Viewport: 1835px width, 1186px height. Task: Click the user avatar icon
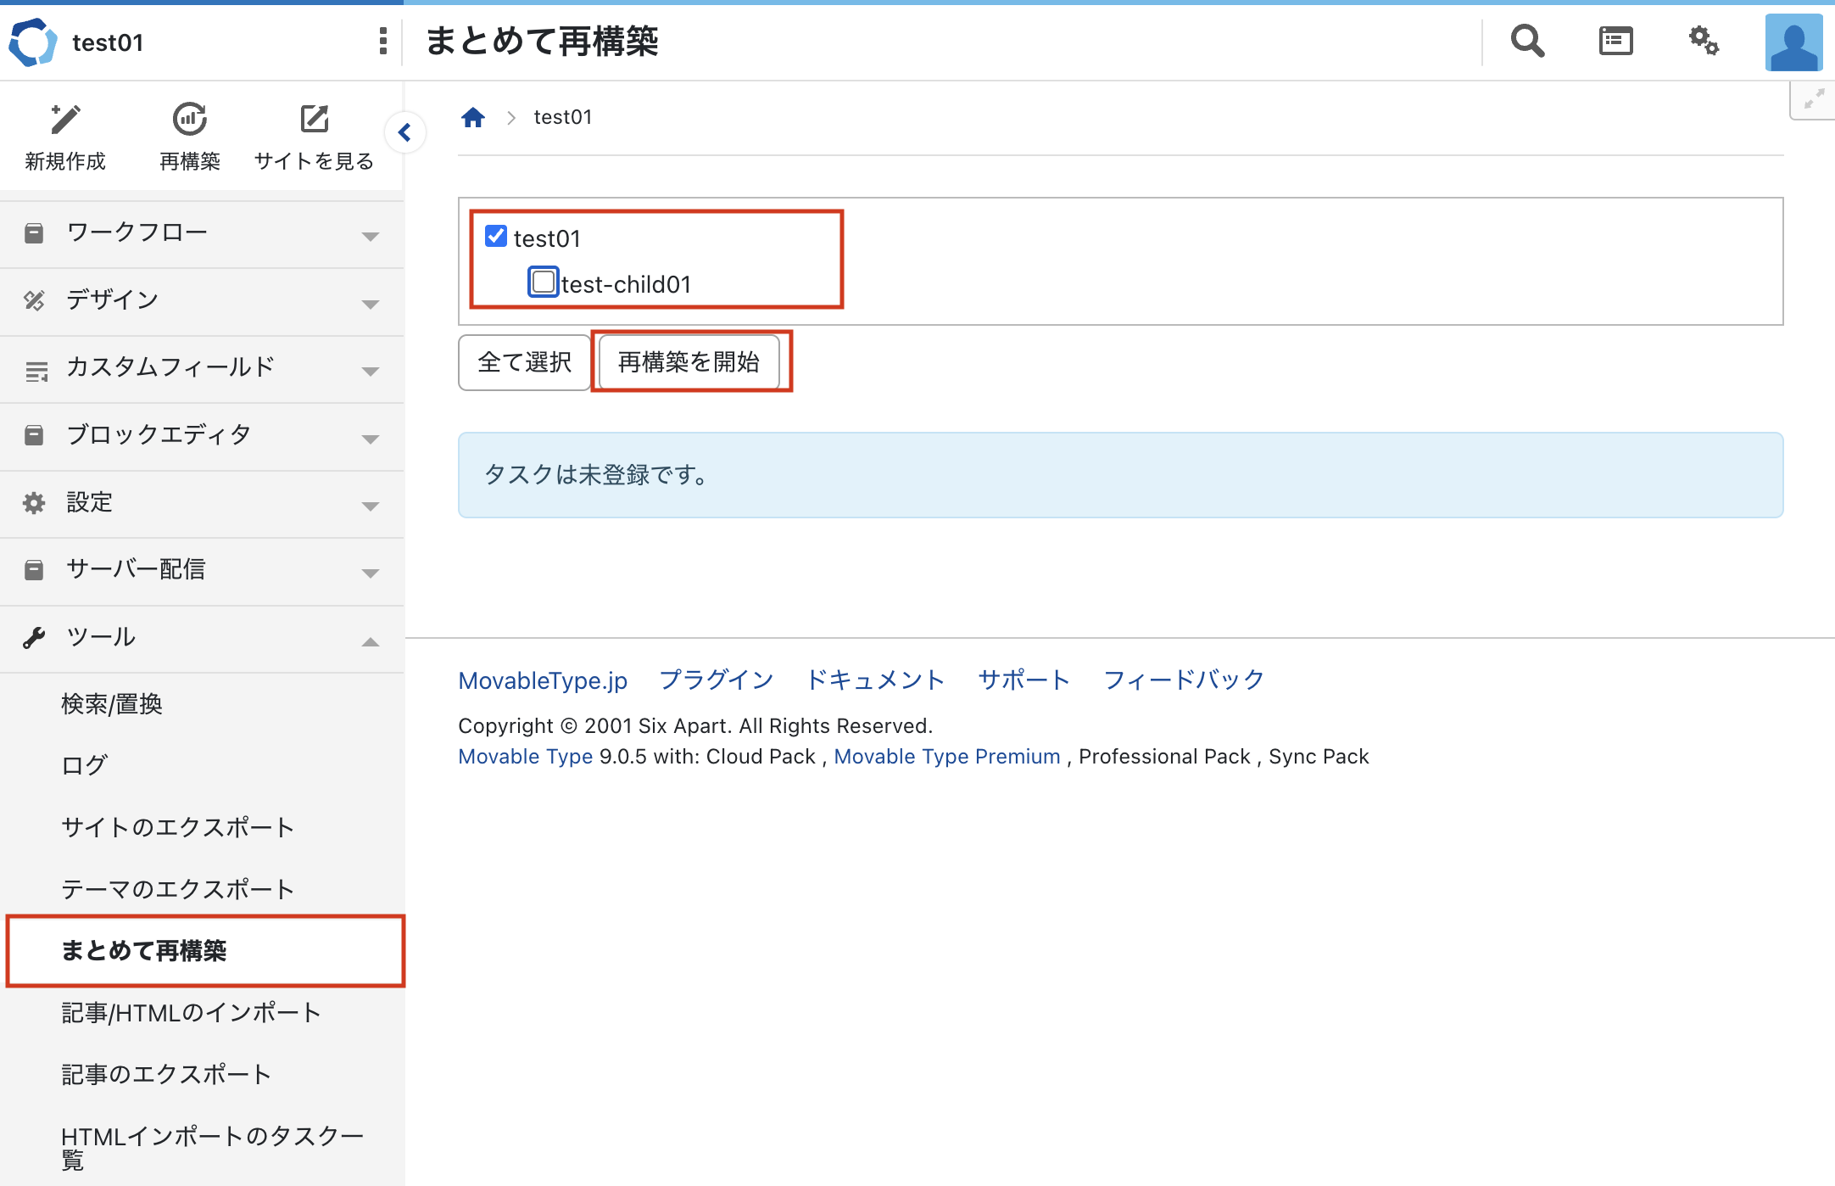point(1793,42)
